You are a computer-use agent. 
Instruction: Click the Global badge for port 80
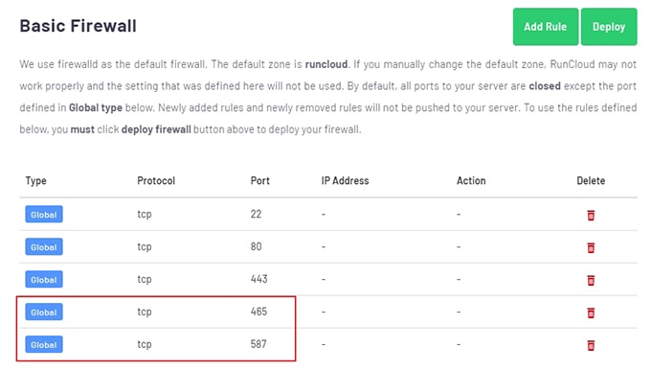pos(44,246)
